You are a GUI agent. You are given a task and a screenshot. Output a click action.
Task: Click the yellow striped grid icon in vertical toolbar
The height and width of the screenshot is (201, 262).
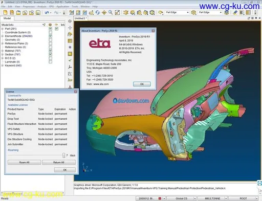point(70,41)
